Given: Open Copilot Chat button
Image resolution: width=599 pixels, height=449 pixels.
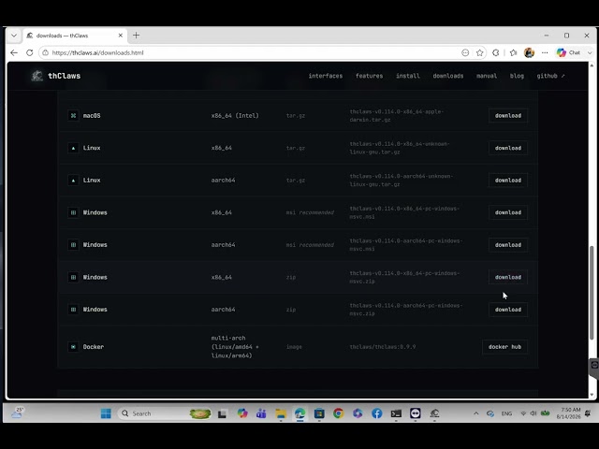Looking at the screenshot, I should click(568, 52).
